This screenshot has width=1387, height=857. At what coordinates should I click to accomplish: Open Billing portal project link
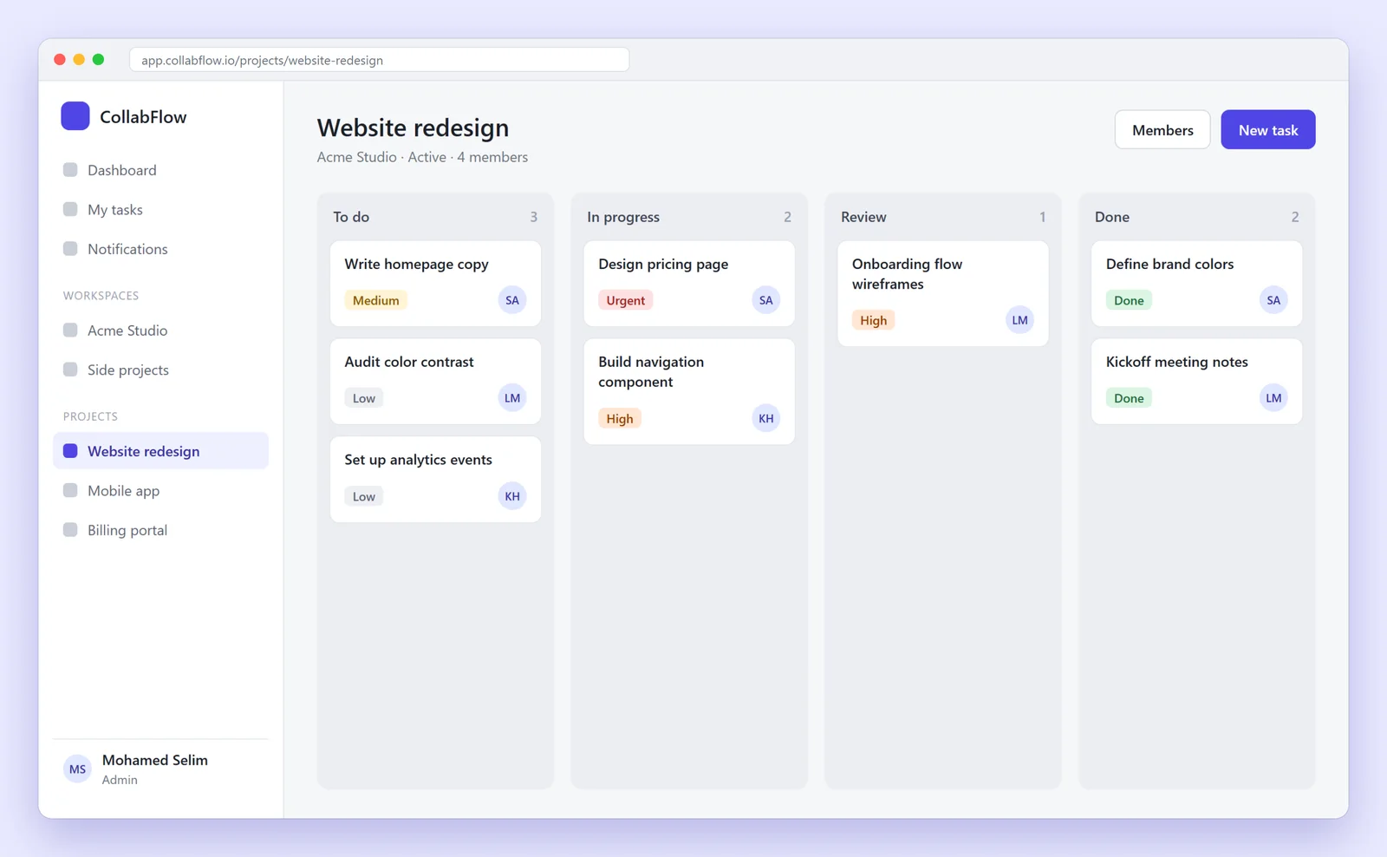pyautogui.click(x=160, y=530)
